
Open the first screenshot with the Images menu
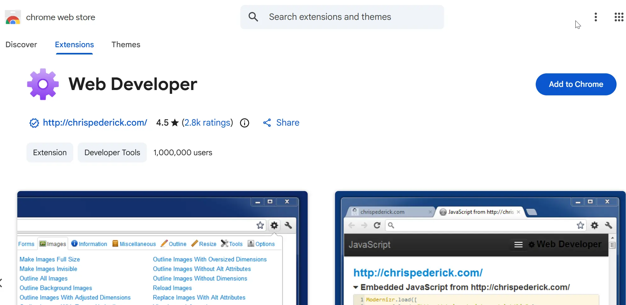pos(162,248)
